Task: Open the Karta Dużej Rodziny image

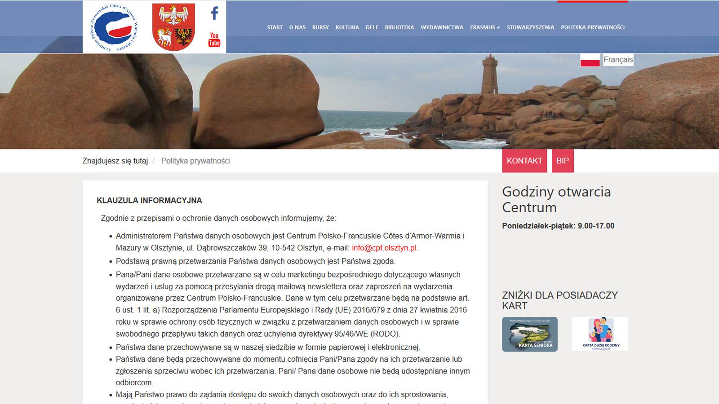Action: click(600, 334)
